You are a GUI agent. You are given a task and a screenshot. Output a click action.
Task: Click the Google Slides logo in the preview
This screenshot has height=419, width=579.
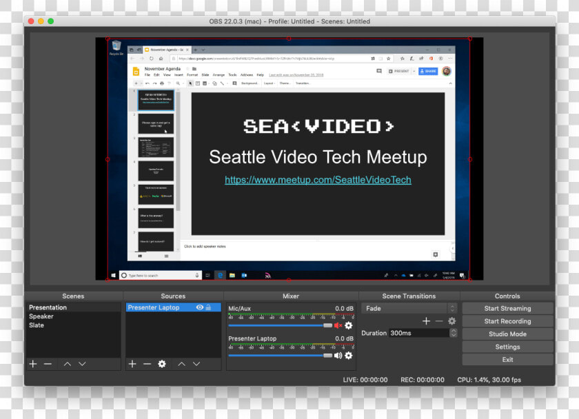[136, 71]
